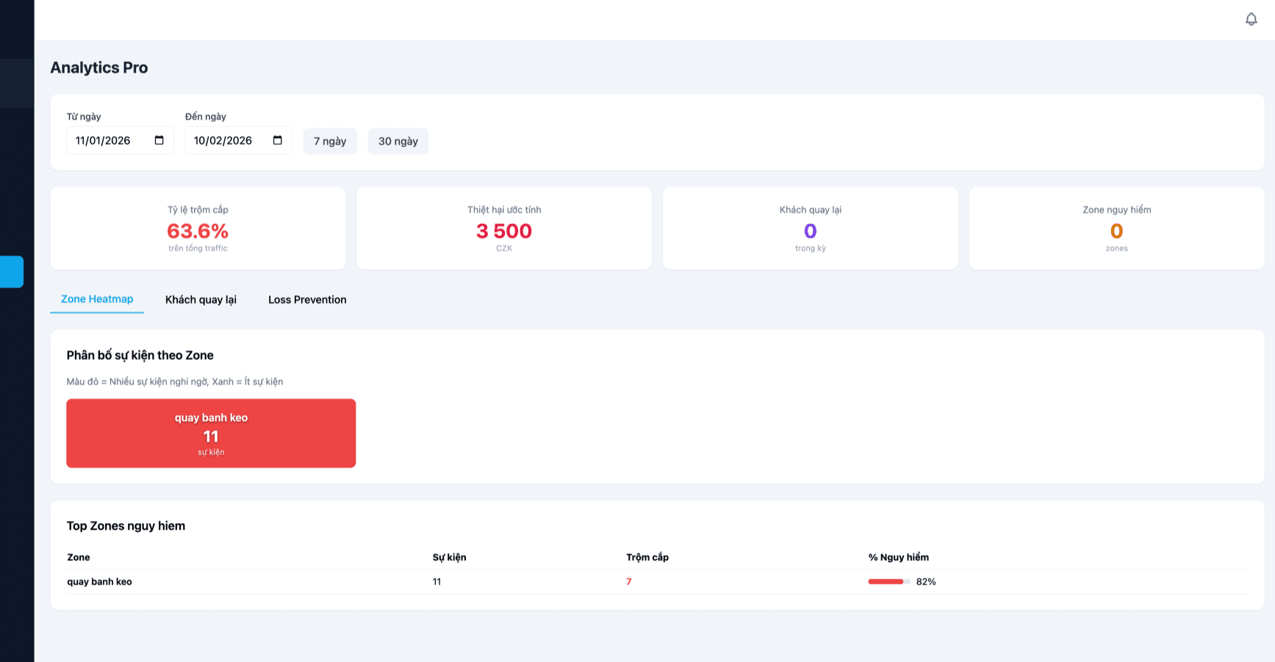Click the 82% danger progress bar
The height and width of the screenshot is (662, 1275).
tap(888, 582)
